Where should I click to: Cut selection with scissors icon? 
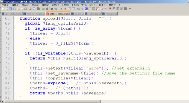click(31, 9)
